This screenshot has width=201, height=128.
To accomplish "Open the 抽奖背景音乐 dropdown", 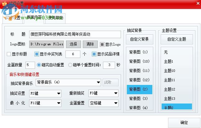I will [x=68, y=82].
